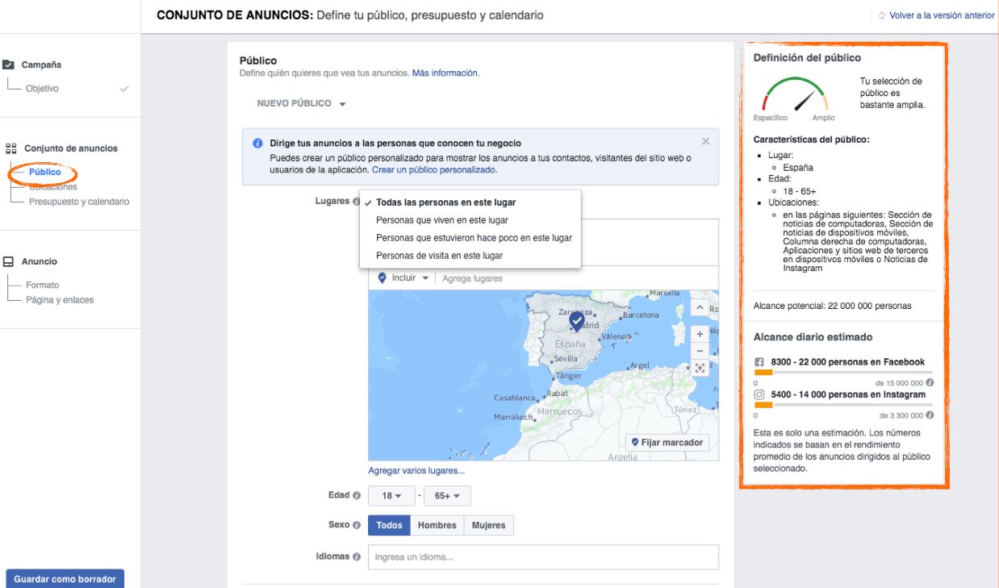Image resolution: width=999 pixels, height=588 pixels.
Task: Click the info icon next to Edad
Action: (x=357, y=495)
